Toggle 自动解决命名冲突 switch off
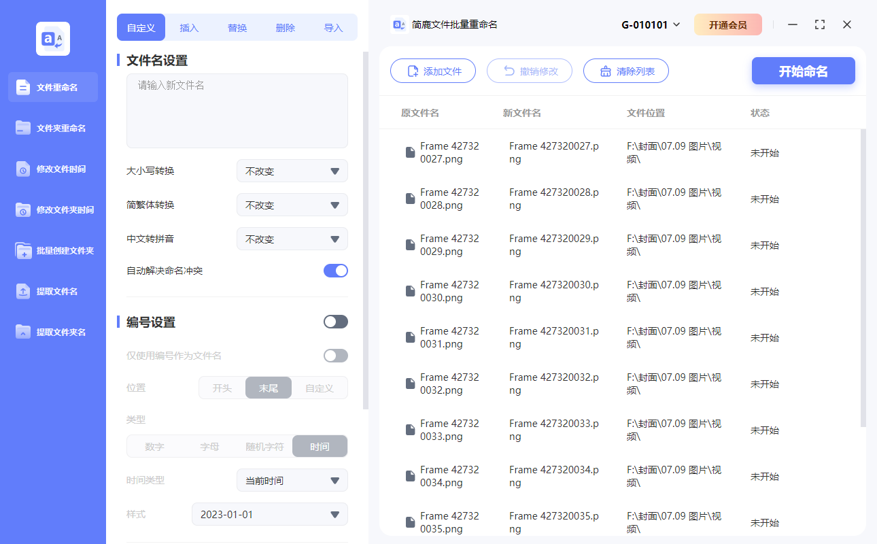Viewport: 877px width, 544px height. pos(336,271)
